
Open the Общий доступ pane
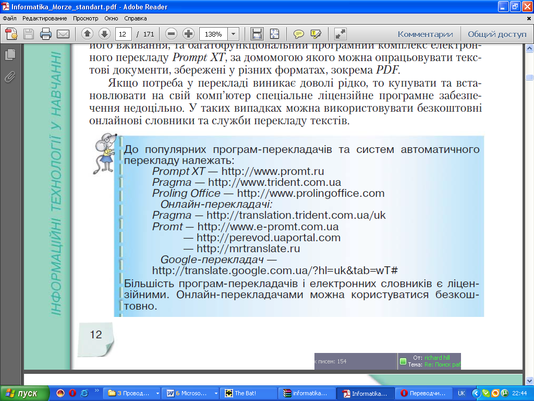497,34
